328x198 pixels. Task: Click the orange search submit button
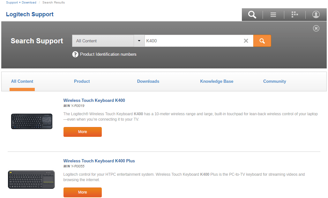tap(262, 41)
